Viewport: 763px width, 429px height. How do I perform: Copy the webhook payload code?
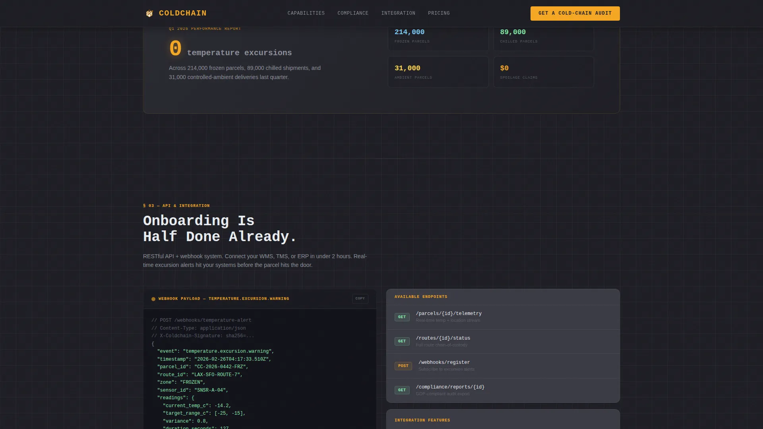click(x=360, y=299)
